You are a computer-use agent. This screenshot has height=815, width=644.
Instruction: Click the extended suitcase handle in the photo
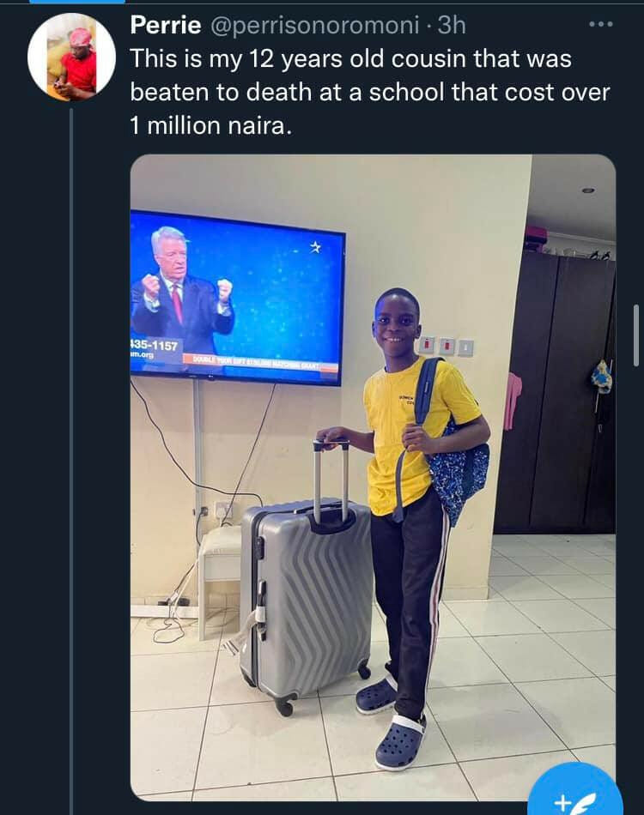(x=331, y=478)
